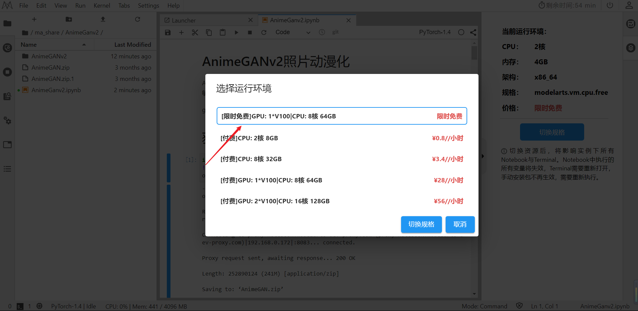Open the open-tabs sidebar panel icon
The height and width of the screenshot is (311, 638).
(7, 145)
